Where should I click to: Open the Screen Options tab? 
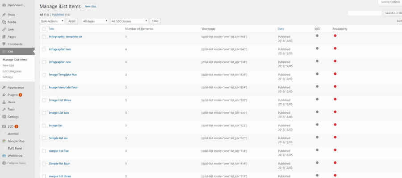point(389,2)
